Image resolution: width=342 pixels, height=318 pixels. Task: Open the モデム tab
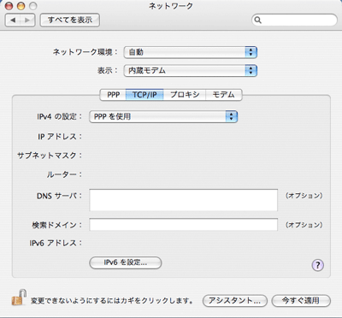tap(224, 95)
